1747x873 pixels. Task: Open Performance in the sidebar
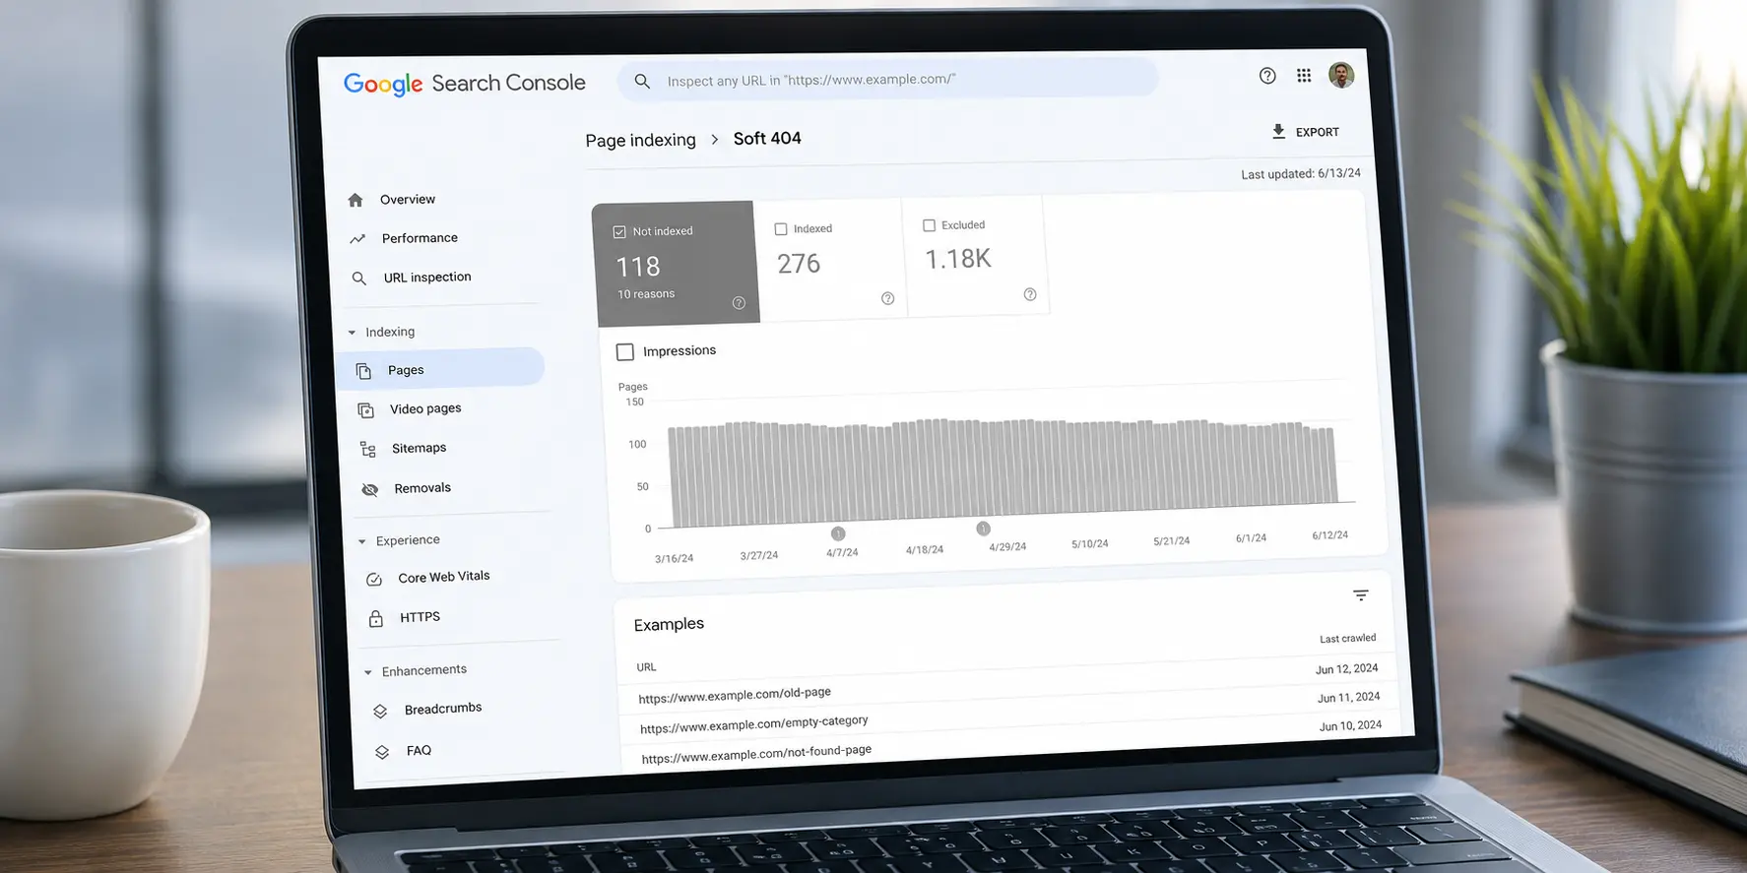420,238
